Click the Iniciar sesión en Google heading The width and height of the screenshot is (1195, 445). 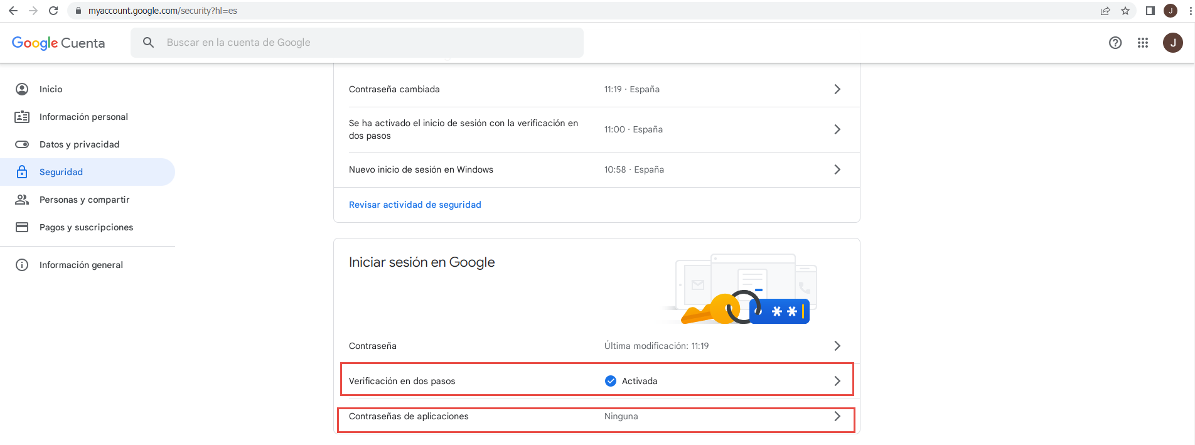(422, 262)
